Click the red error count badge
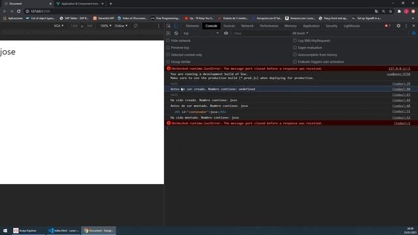 click(387, 26)
